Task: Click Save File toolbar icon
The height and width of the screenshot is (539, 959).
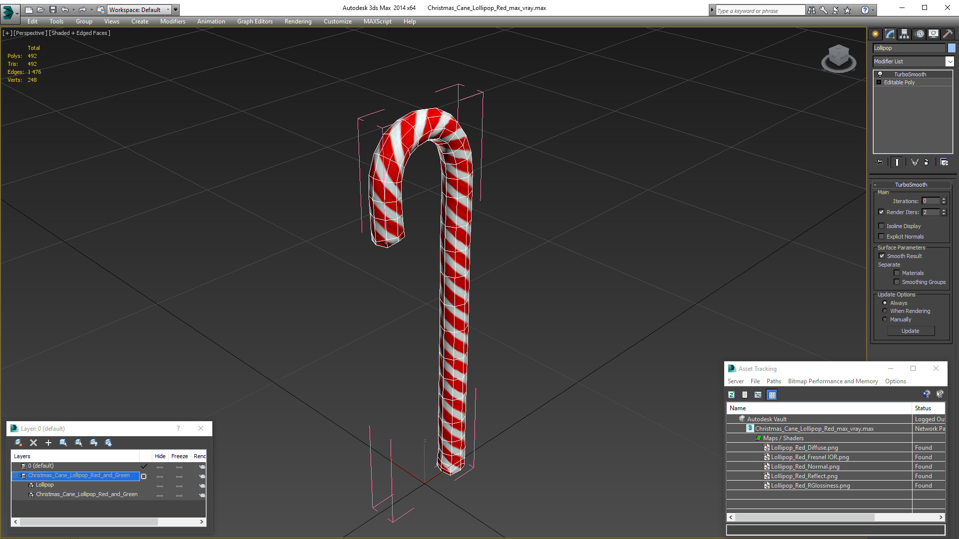Action: pos(53,9)
